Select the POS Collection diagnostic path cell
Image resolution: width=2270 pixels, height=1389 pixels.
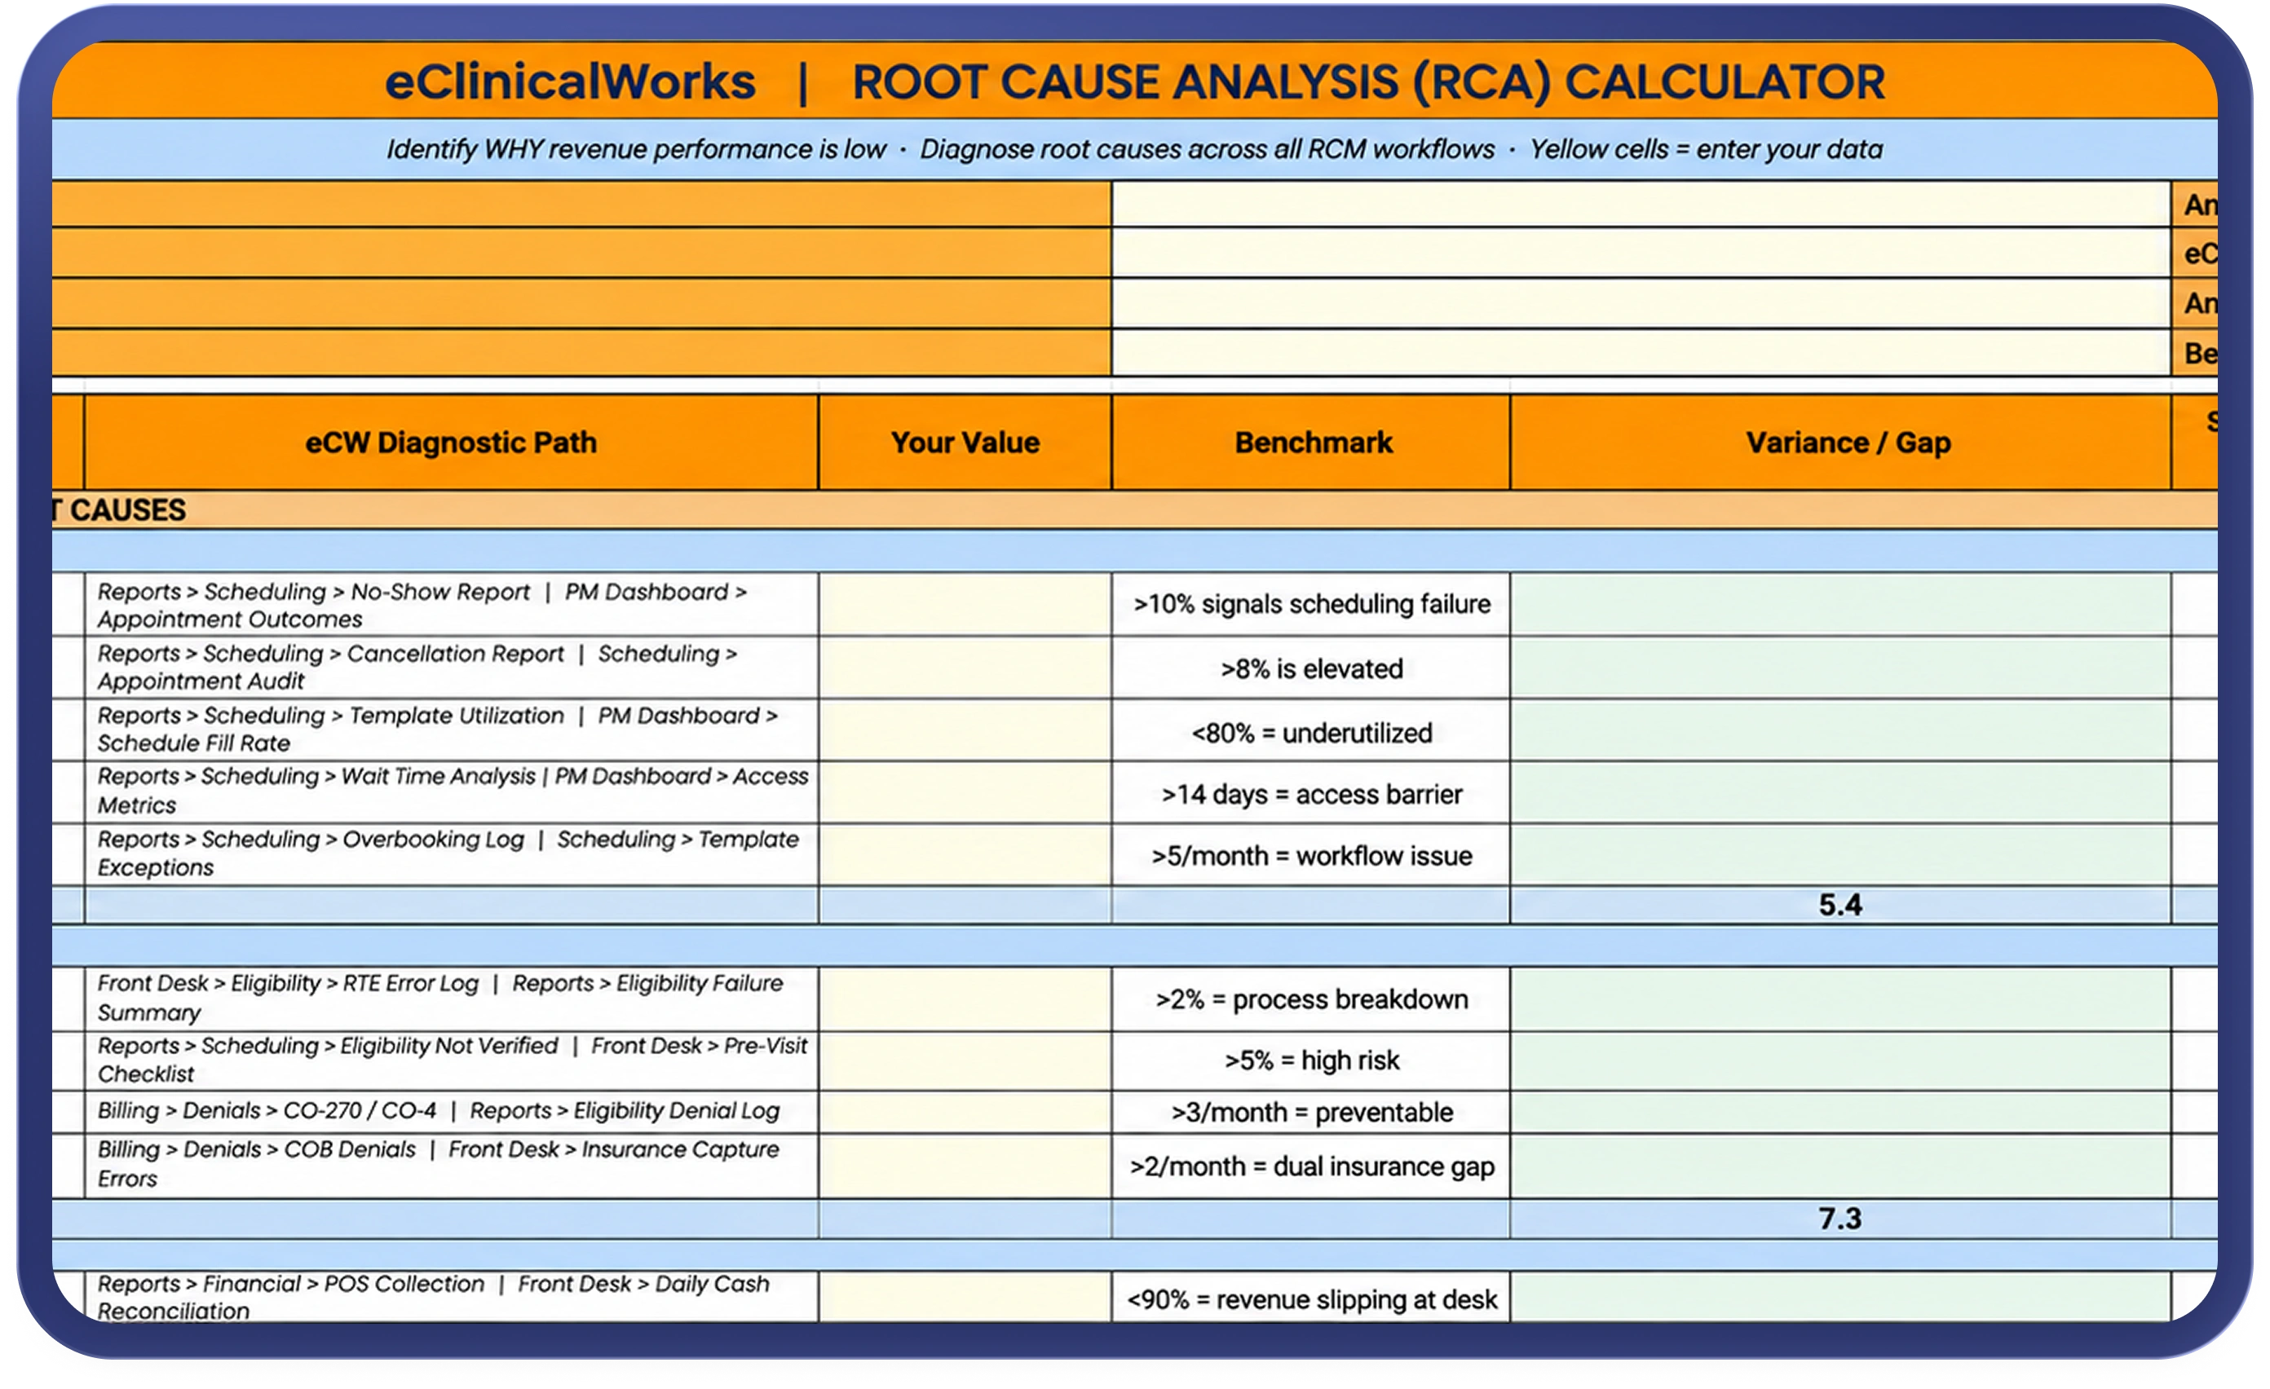click(452, 1297)
